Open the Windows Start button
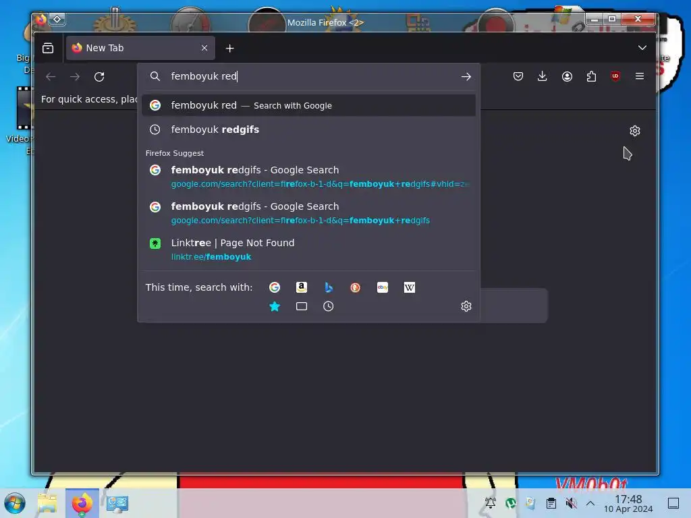 click(15, 503)
